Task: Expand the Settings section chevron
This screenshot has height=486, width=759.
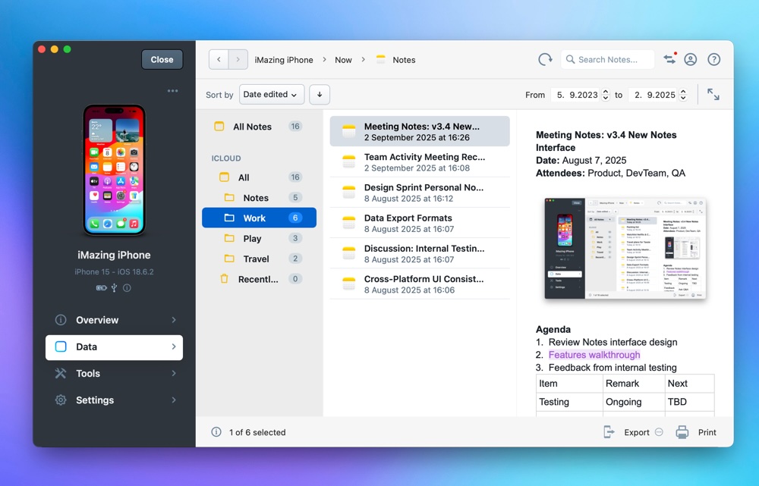Action: coord(174,400)
